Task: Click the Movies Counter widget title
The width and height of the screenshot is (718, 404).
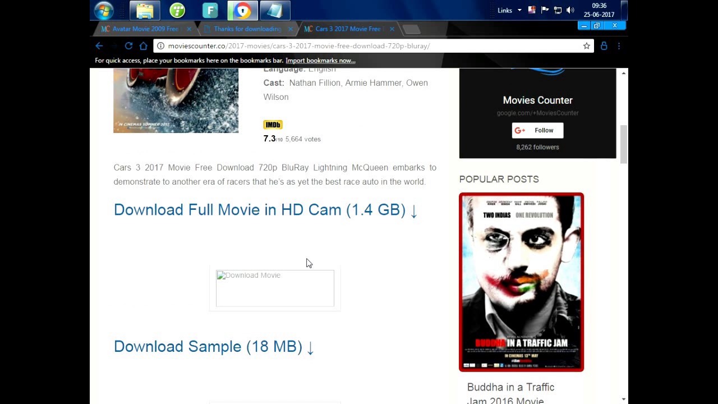Action: click(537, 100)
